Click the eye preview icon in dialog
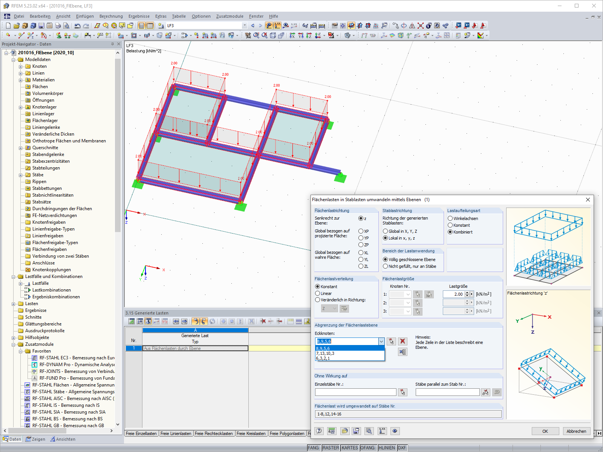The height and width of the screenshot is (452, 603). 395,431
